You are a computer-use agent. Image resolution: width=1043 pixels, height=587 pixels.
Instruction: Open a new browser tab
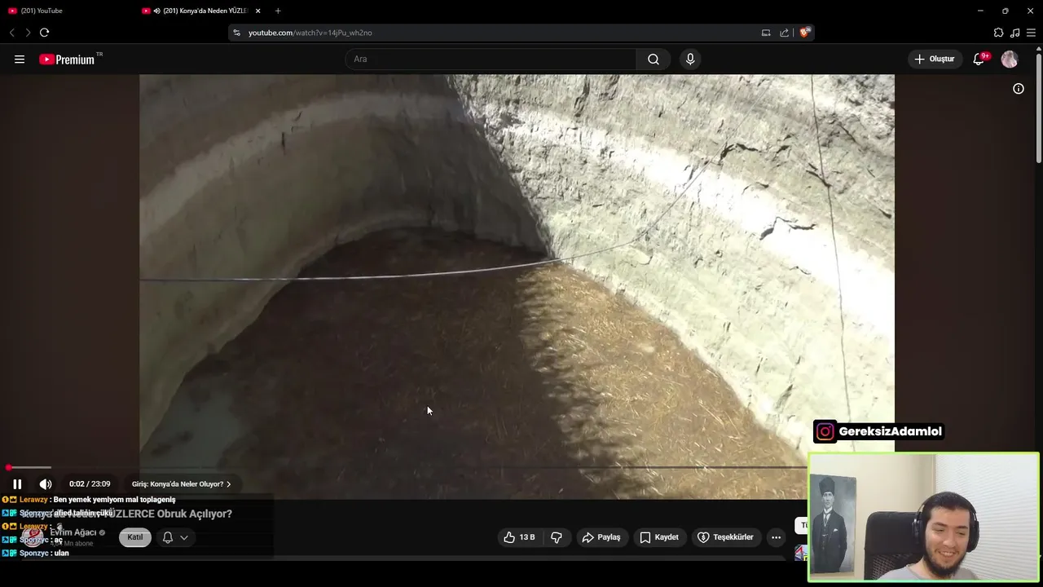click(x=278, y=11)
